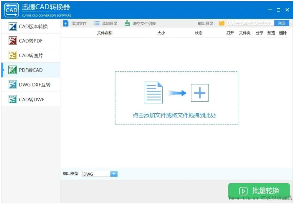Maximize the converter window
Viewport: 294px width, 205px height.
(x=278, y=10)
